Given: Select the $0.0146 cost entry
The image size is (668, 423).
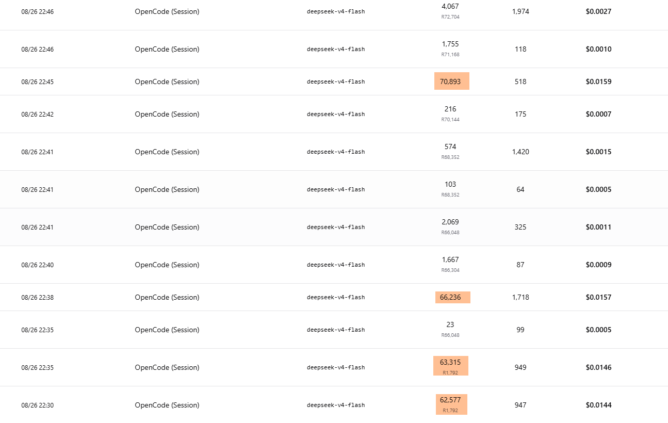Looking at the screenshot, I should pyautogui.click(x=598, y=367).
